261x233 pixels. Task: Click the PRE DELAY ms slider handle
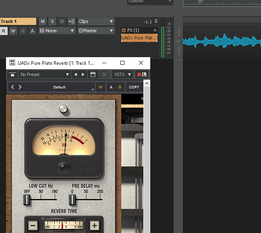pos(72,200)
